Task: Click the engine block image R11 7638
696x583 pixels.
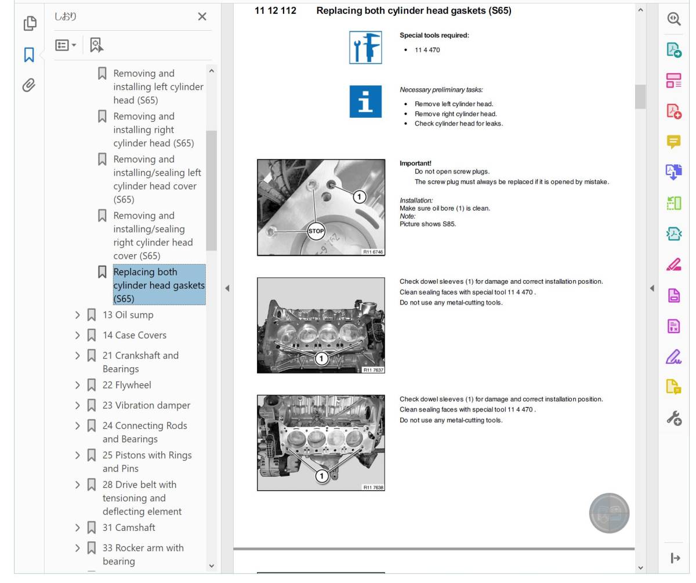Action: pyautogui.click(x=321, y=443)
